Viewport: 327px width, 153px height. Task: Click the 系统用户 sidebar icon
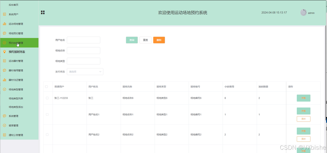coord(4,14)
